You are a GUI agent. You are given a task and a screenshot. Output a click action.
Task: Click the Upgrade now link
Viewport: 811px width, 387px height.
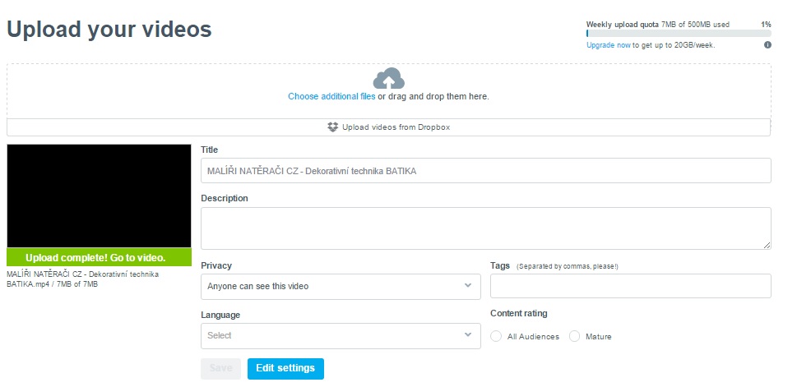pos(609,45)
